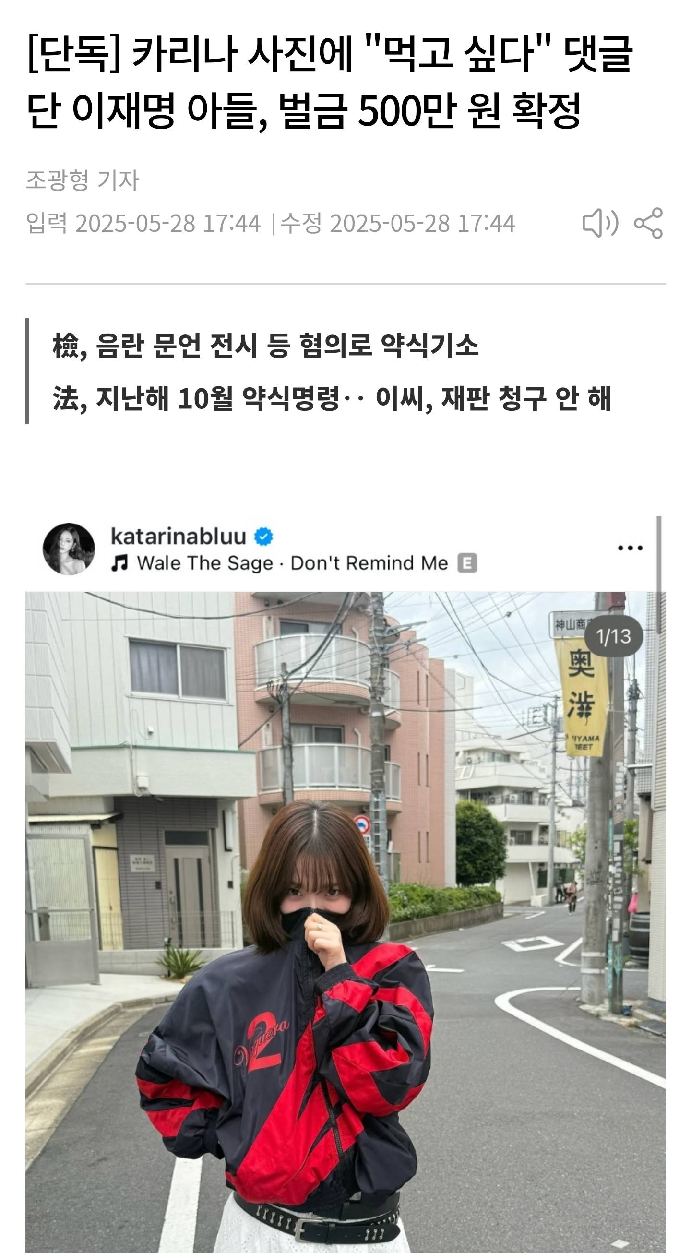Tap the speaker listen-to-article icon
The height and width of the screenshot is (1253, 691).
point(601,223)
